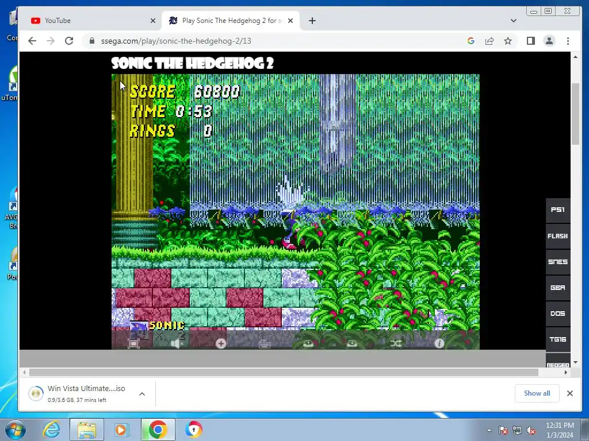Open the SNES games sidebar tab

pos(558,262)
